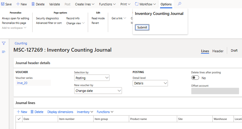Click the plus icon beside New in top toolbar
The image size is (242, 129).
18,4
